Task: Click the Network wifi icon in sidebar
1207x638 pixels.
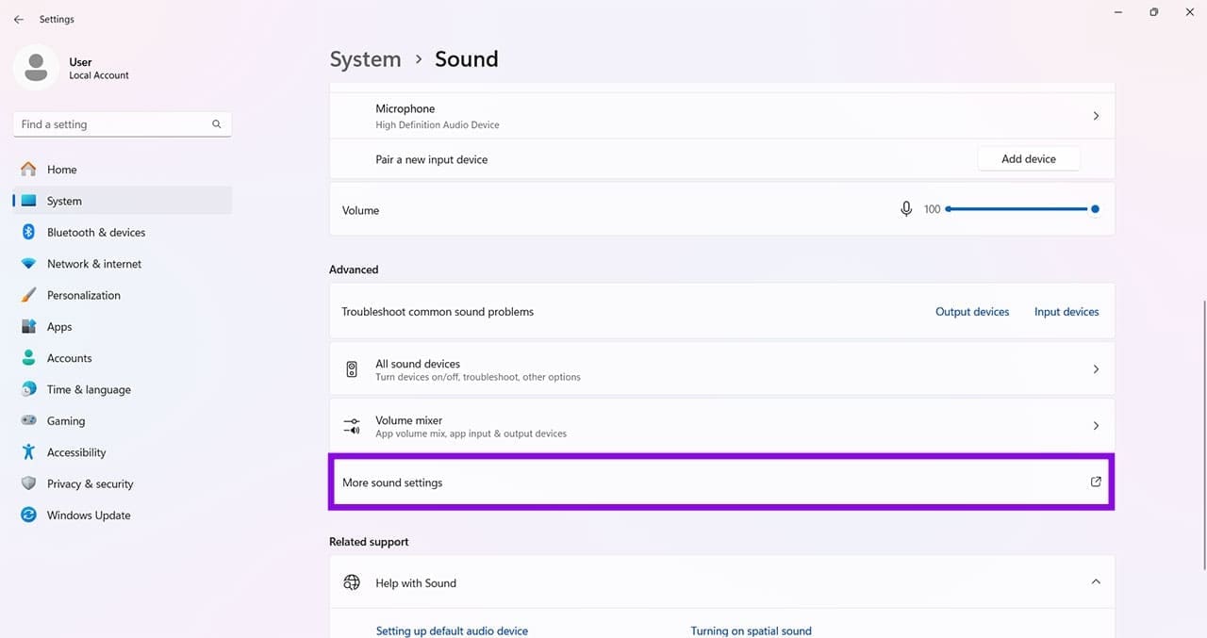Action: tap(28, 264)
